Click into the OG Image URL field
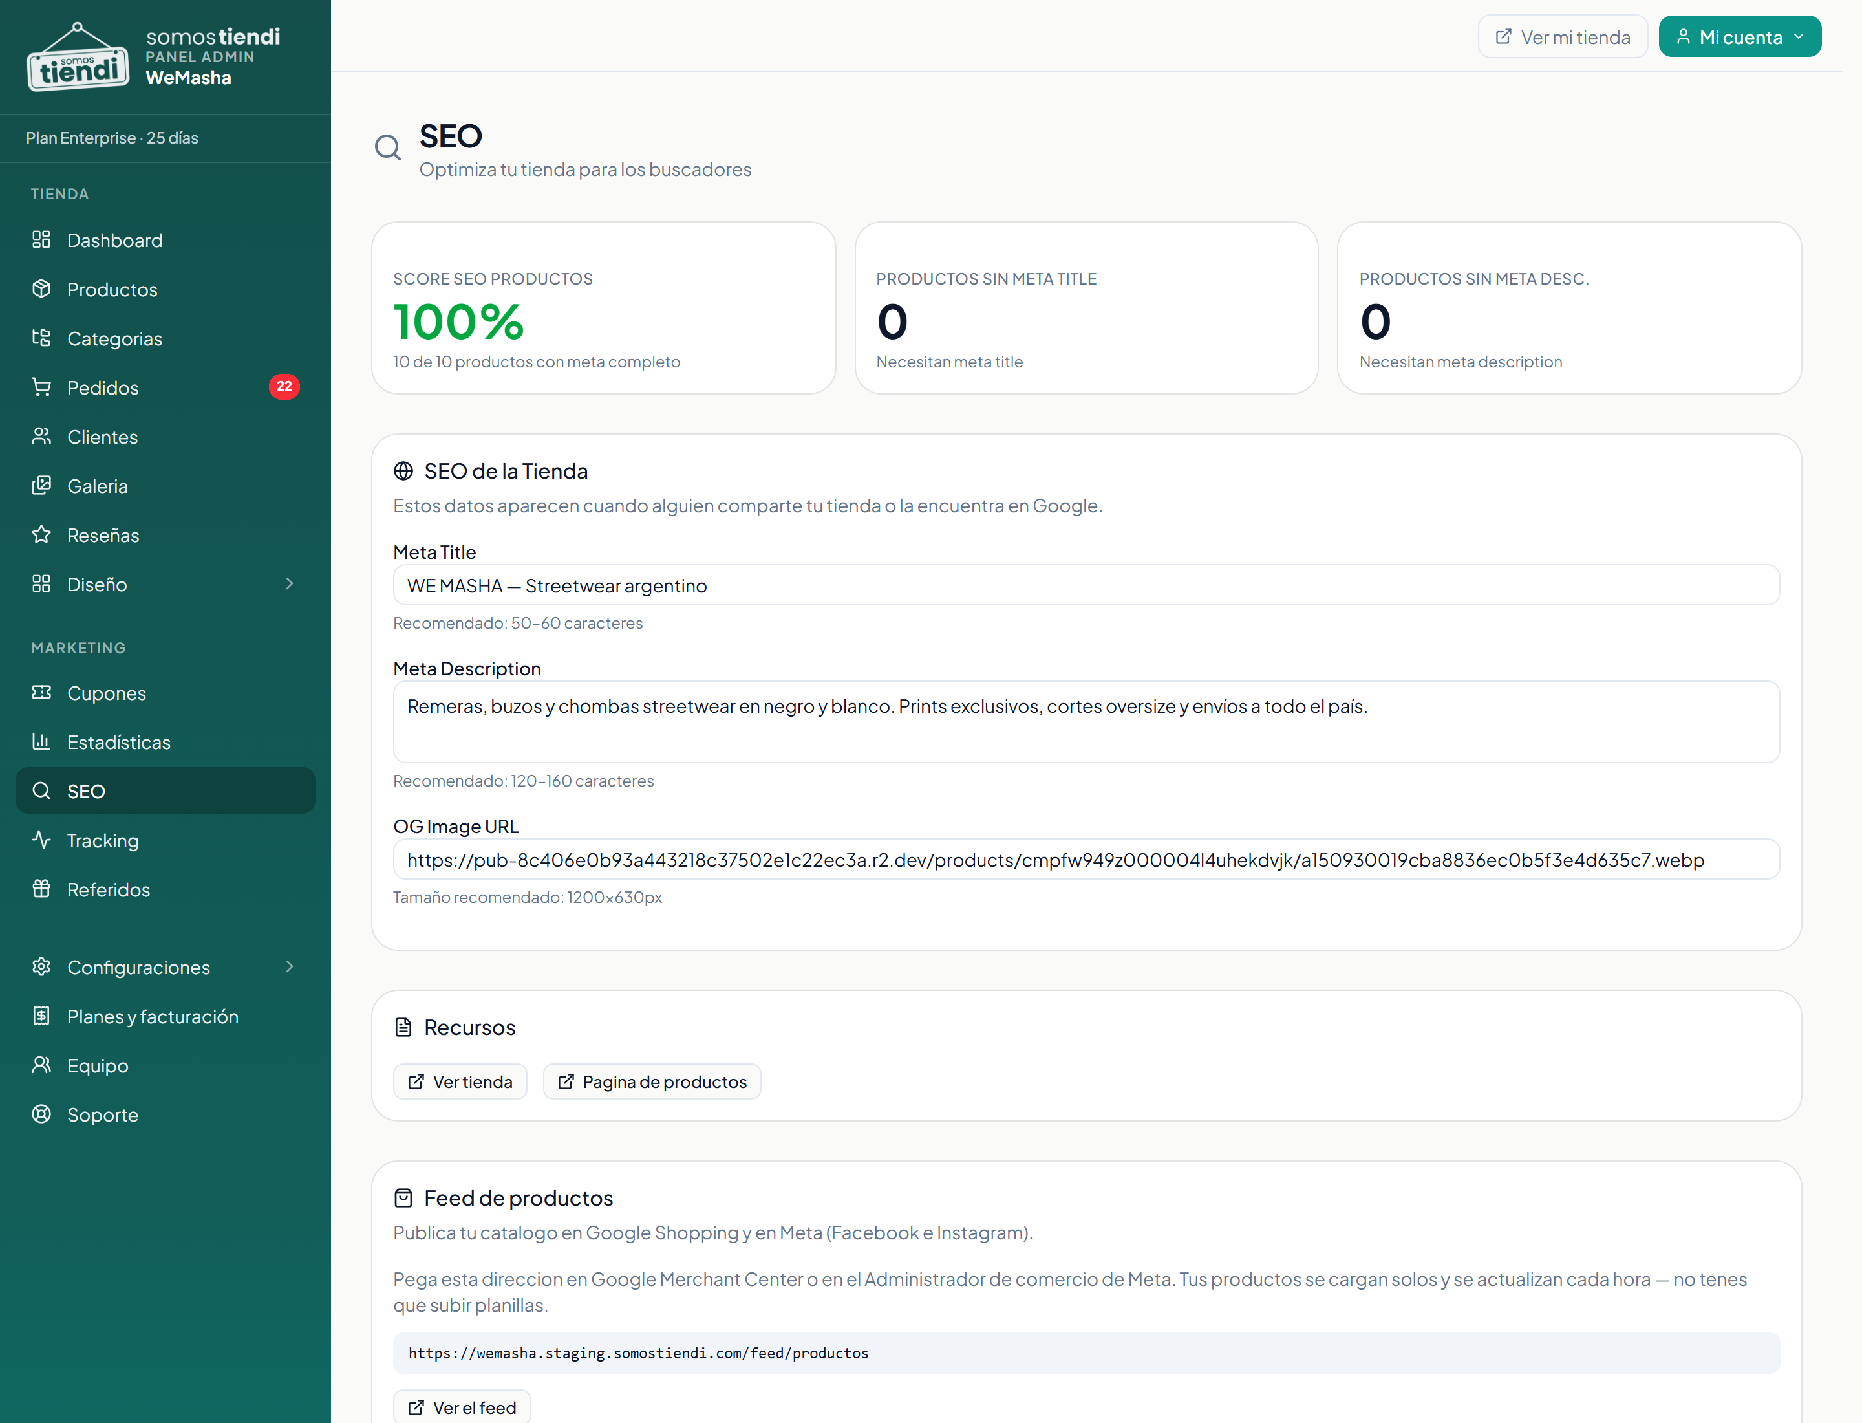This screenshot has height=1423, width=1862. (x=1086, y=860)
